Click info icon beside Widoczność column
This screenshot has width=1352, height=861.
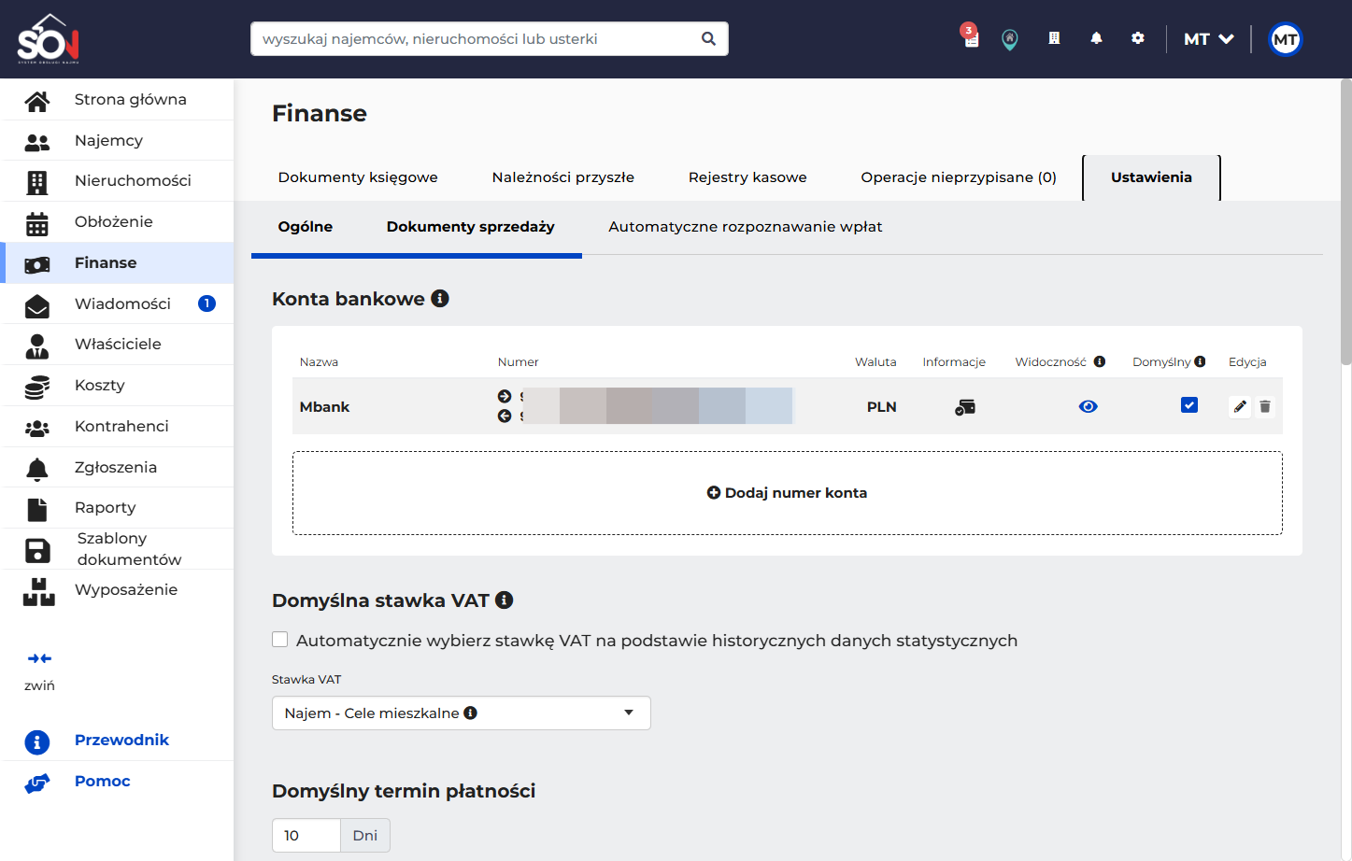(1100, 361)
